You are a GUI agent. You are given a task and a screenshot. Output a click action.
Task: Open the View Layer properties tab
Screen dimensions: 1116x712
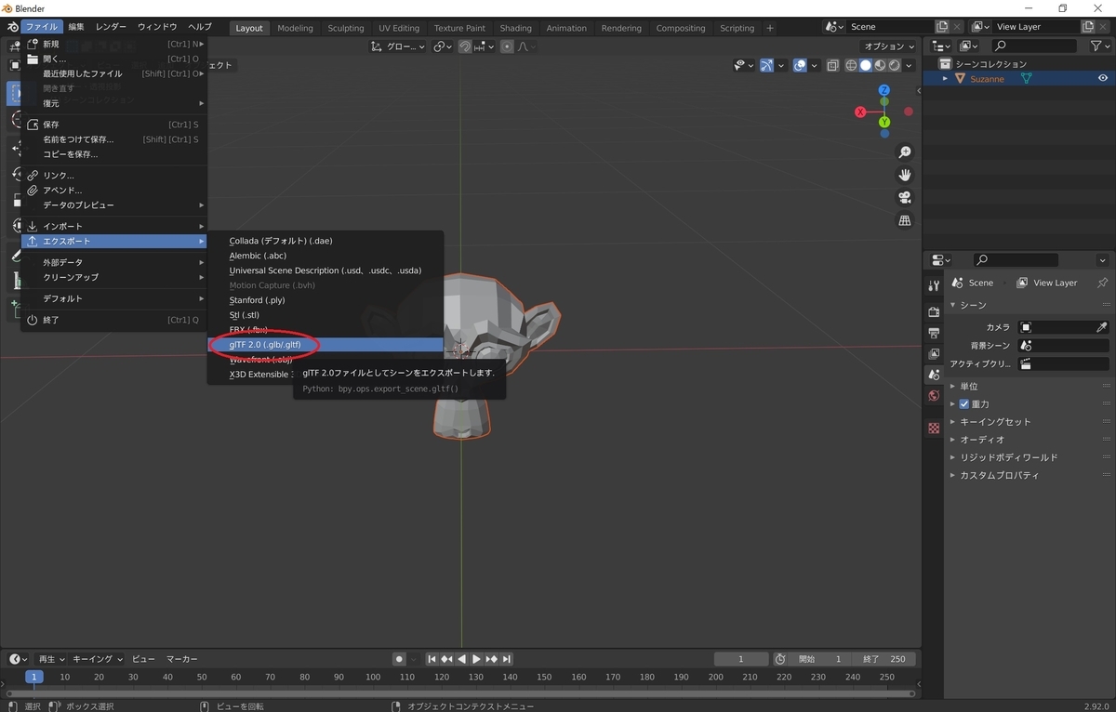[x=935, y=354]
